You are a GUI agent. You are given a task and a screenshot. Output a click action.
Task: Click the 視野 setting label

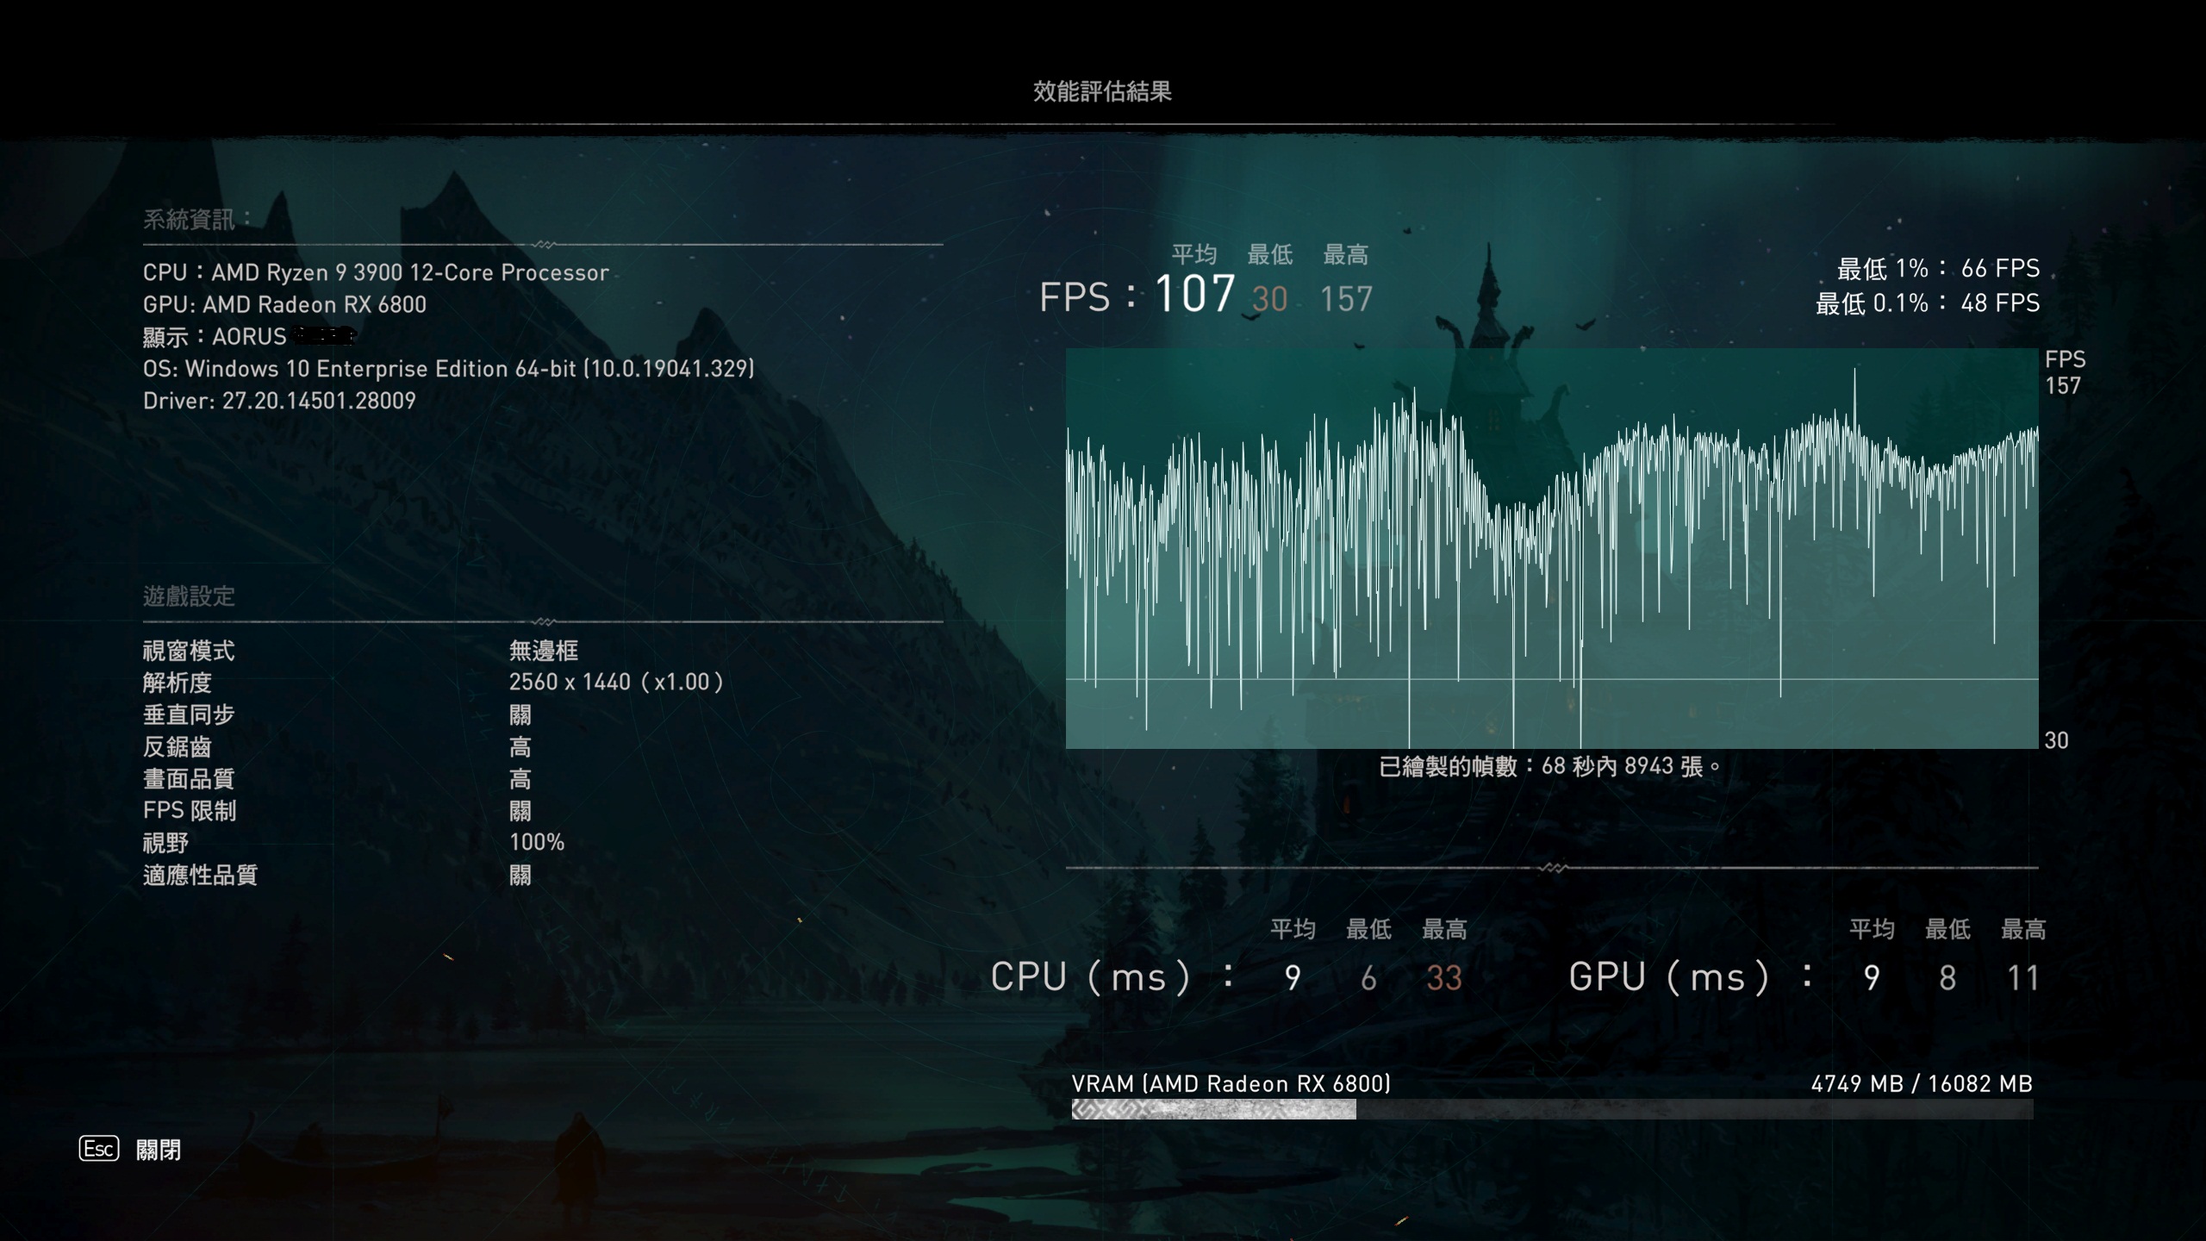click(x=165, y=843)
